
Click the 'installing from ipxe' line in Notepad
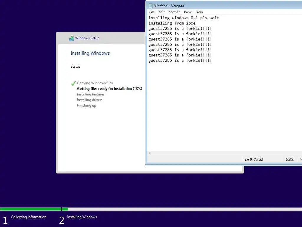click(x=172, y=23)
